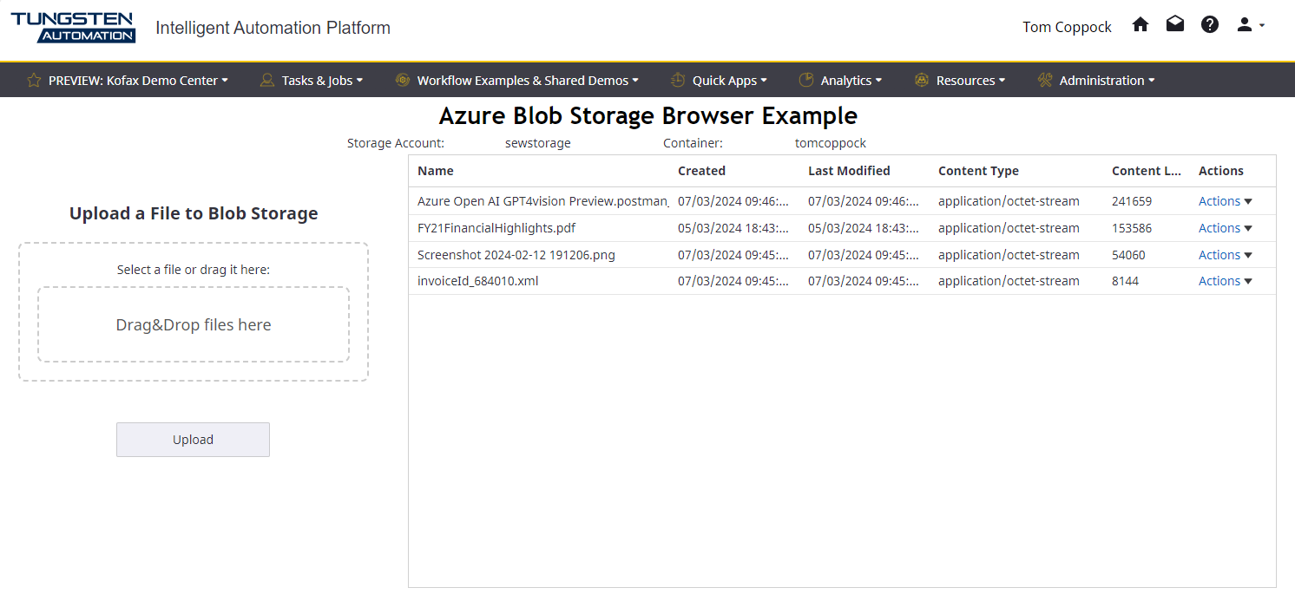Expand Actions for Screenshot 2024-02-12 191206.png

click(x=1225, y=255)
